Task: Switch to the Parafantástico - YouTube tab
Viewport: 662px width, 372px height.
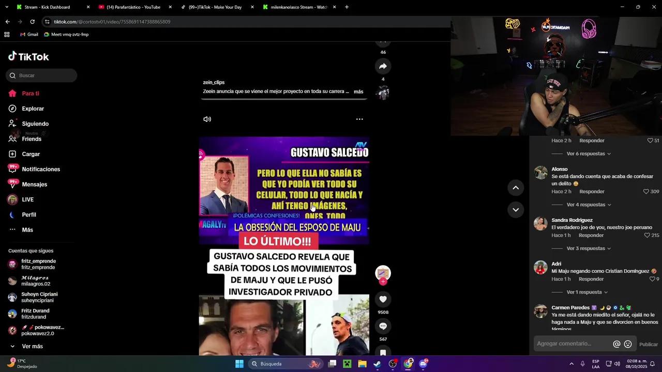Action: pyautogui.click(x=134, y=7)
